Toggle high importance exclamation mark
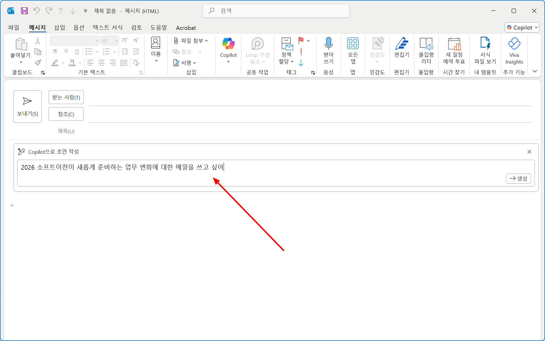 [301, 52]
